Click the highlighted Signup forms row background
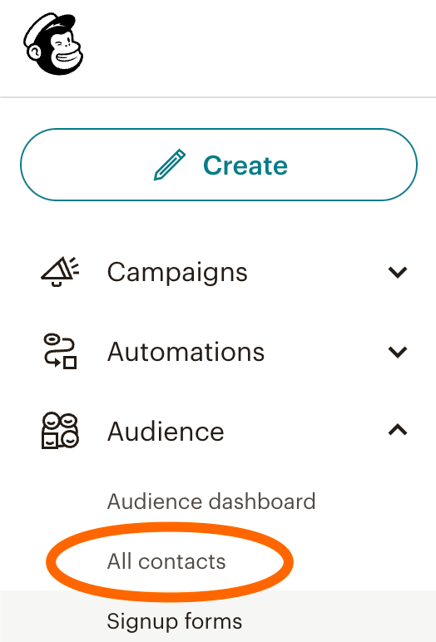The image size is (436, 642). coord(218,616)
